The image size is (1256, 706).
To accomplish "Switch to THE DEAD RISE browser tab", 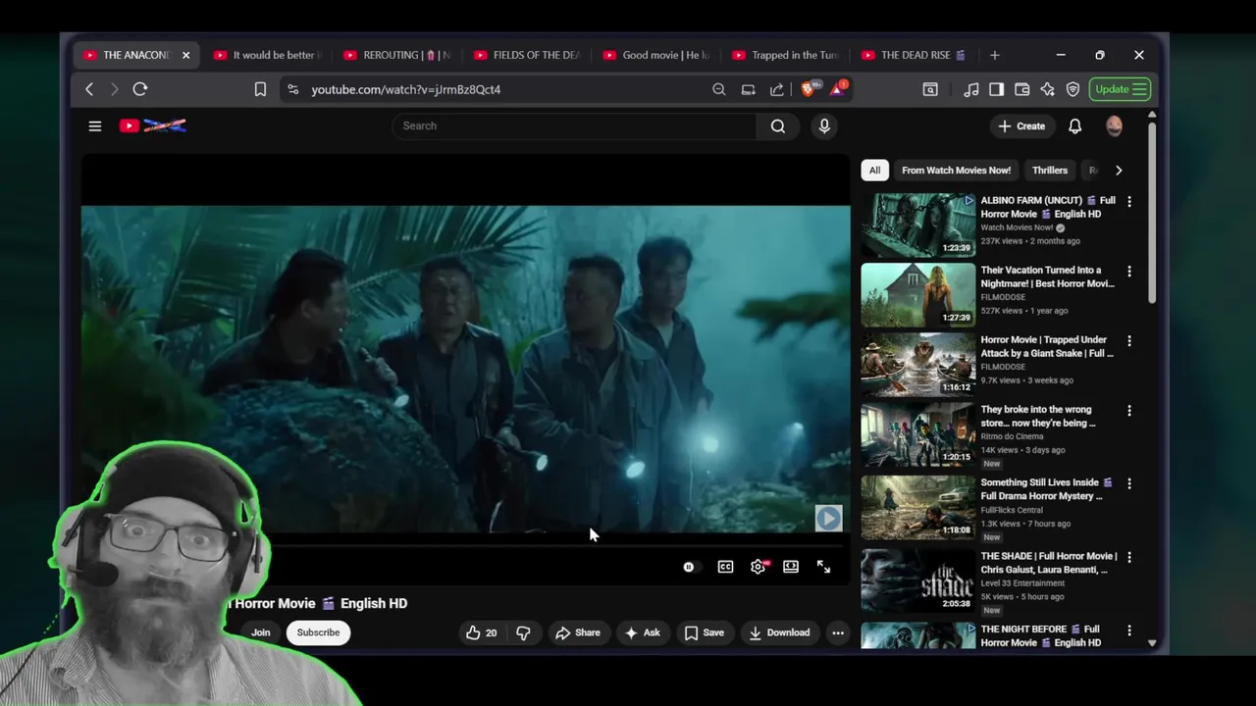I will pos(914,55).
